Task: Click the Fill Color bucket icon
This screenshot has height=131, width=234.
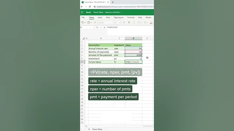Action: pos(145,22)
